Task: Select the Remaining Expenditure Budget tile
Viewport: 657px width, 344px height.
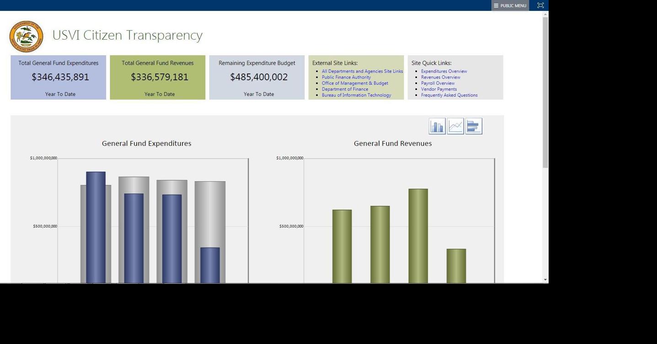Action: click(x=257, y=78)
